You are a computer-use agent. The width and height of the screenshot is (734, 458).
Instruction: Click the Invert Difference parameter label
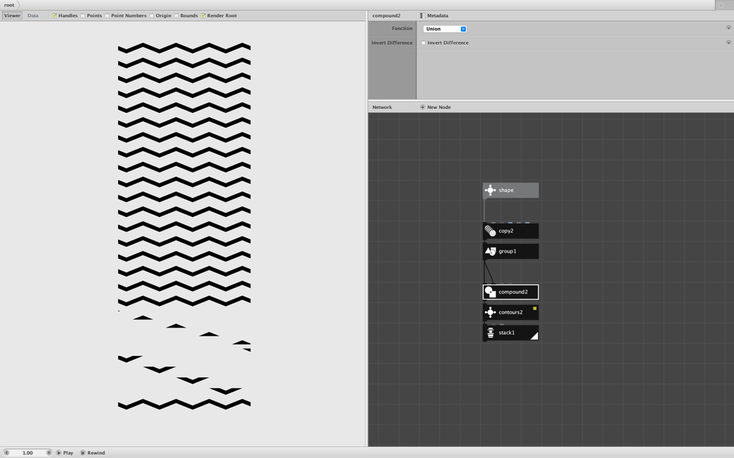coord(392,43)
